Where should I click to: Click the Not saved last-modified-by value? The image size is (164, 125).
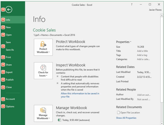(144, 99)
